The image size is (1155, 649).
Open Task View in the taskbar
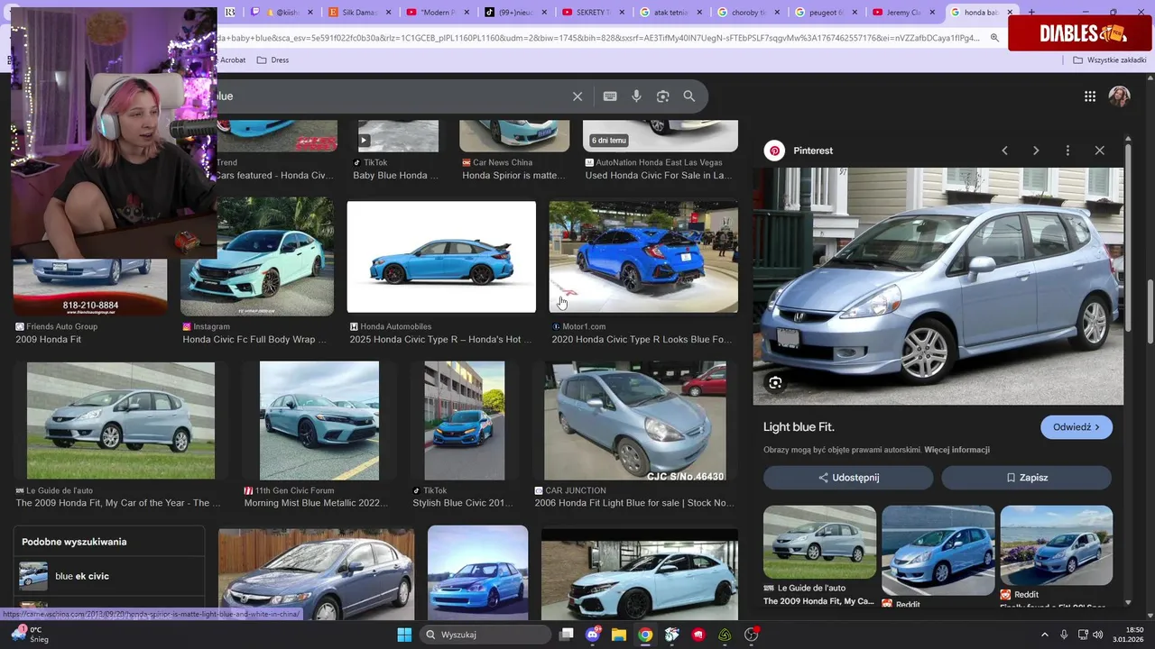pos(567,635)
